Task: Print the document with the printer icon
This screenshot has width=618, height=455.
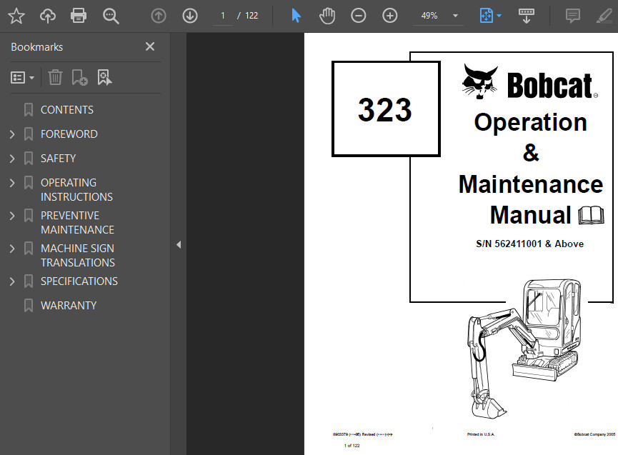Action: click(x=79, y=16)
